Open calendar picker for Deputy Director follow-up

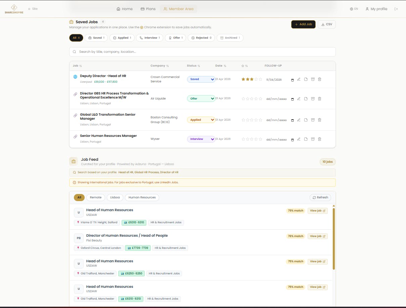292,80
